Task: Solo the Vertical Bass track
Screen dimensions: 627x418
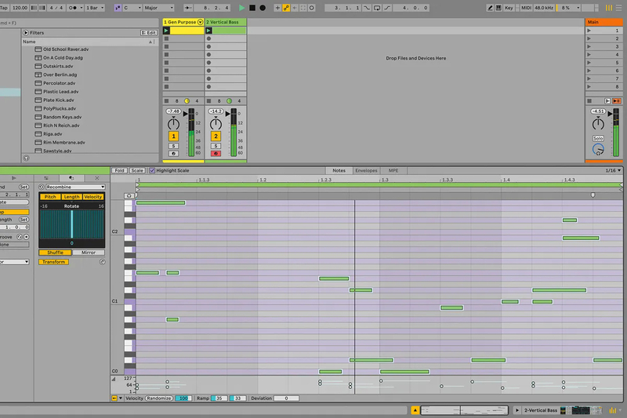Action: (216, 146)
